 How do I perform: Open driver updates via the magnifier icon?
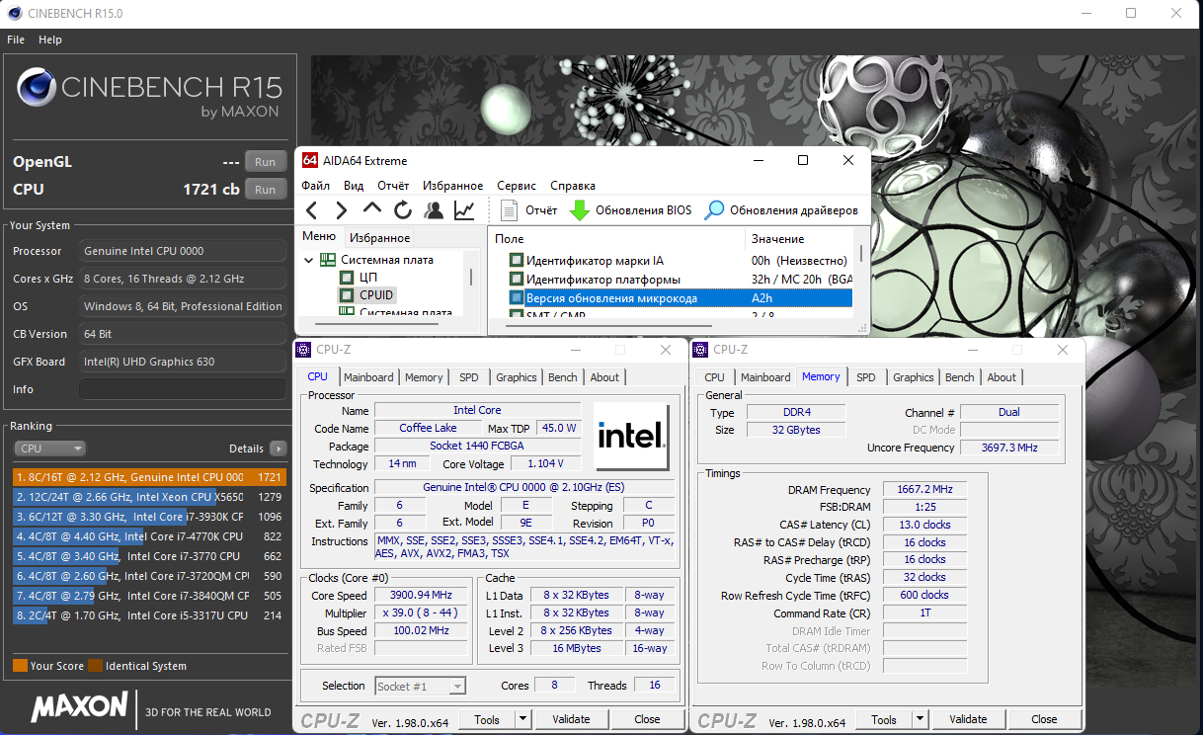713,210
